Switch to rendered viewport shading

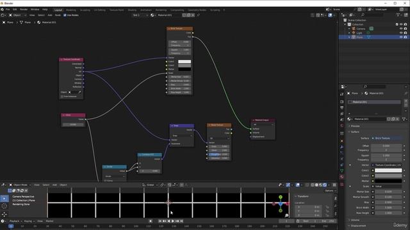click(x=325, y=185)
